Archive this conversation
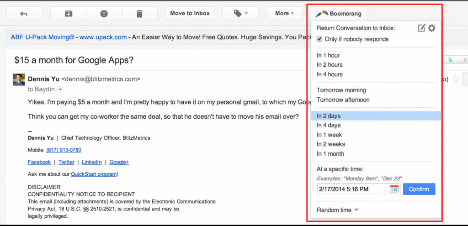This screenshot has height=226, width=468. pyautogui.click(x=68, y=14)
